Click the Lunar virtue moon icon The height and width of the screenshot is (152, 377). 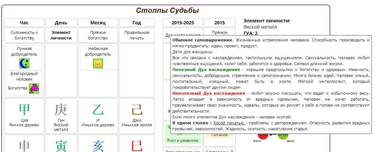click(x=24, y=63)
